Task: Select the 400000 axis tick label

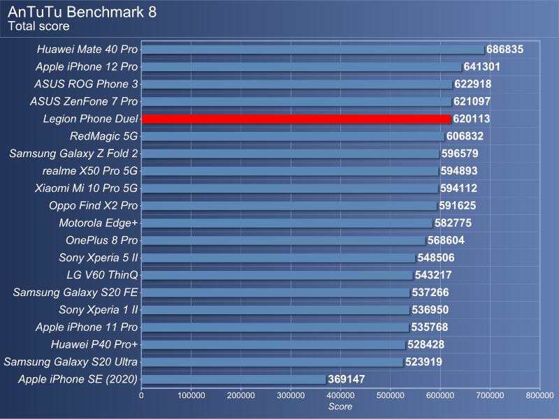Action: point(340,395)
